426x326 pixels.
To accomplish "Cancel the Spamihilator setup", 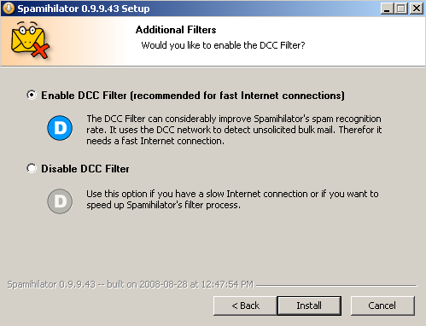I will tap(382, 306).
